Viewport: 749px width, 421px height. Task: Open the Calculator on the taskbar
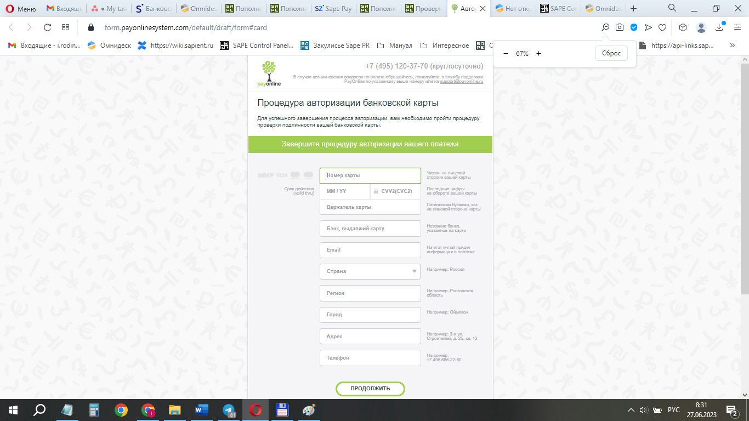coord(94,410)
